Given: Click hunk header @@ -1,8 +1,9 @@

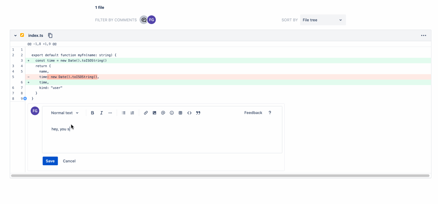Looking at the screenshot, I should [42, 44].
